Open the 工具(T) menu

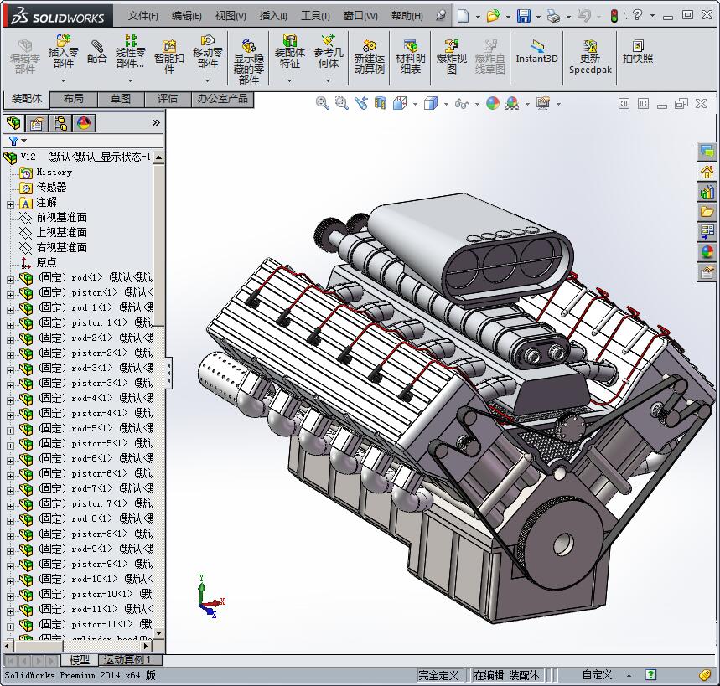(x=315, y=16)
